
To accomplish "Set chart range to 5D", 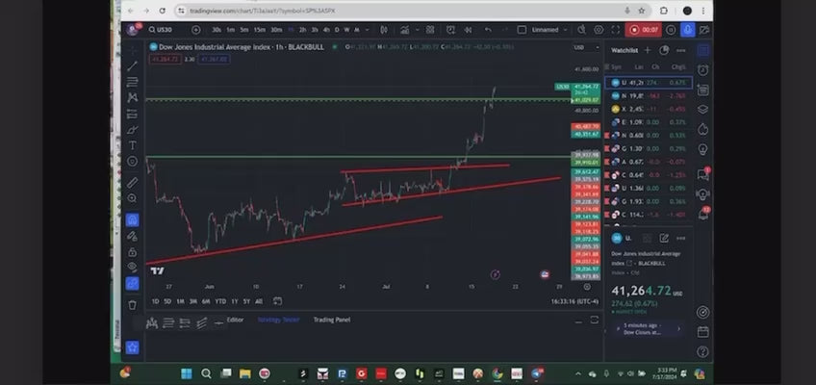I will point(167,301).
